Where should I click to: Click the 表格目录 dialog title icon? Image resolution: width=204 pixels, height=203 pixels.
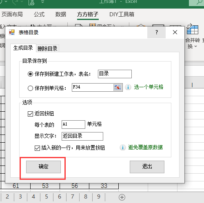tap(12, 32)
